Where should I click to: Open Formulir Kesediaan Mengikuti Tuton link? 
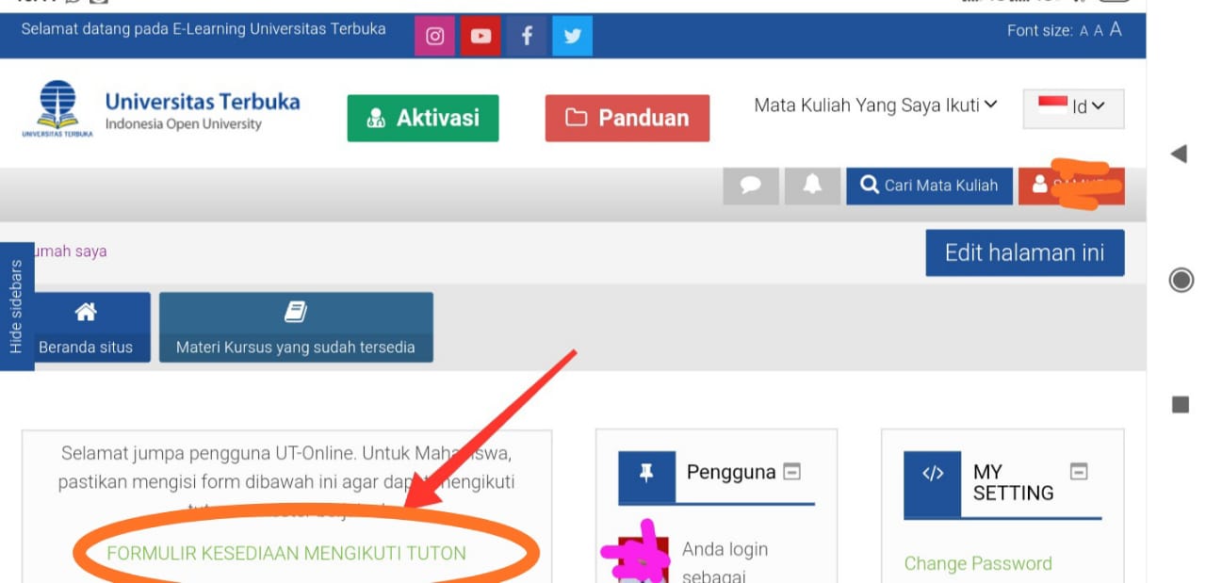tap(286, 553)
